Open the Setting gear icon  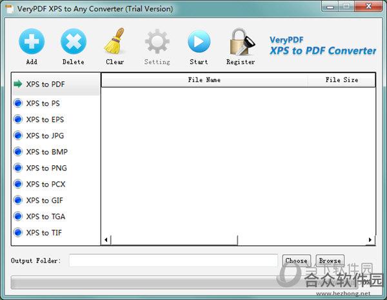(x=157, y=41)
